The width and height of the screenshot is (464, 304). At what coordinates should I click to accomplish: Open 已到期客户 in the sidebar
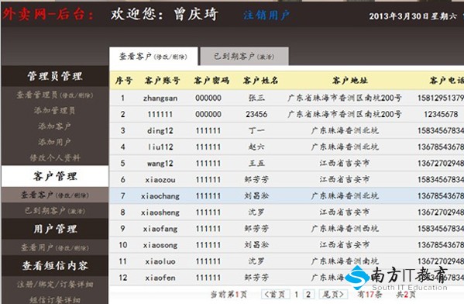(x=55, y=211)
